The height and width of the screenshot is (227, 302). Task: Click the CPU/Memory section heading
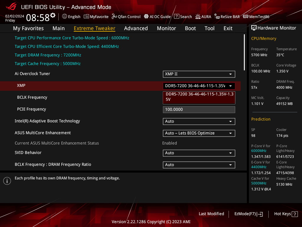tap(264, 39)
